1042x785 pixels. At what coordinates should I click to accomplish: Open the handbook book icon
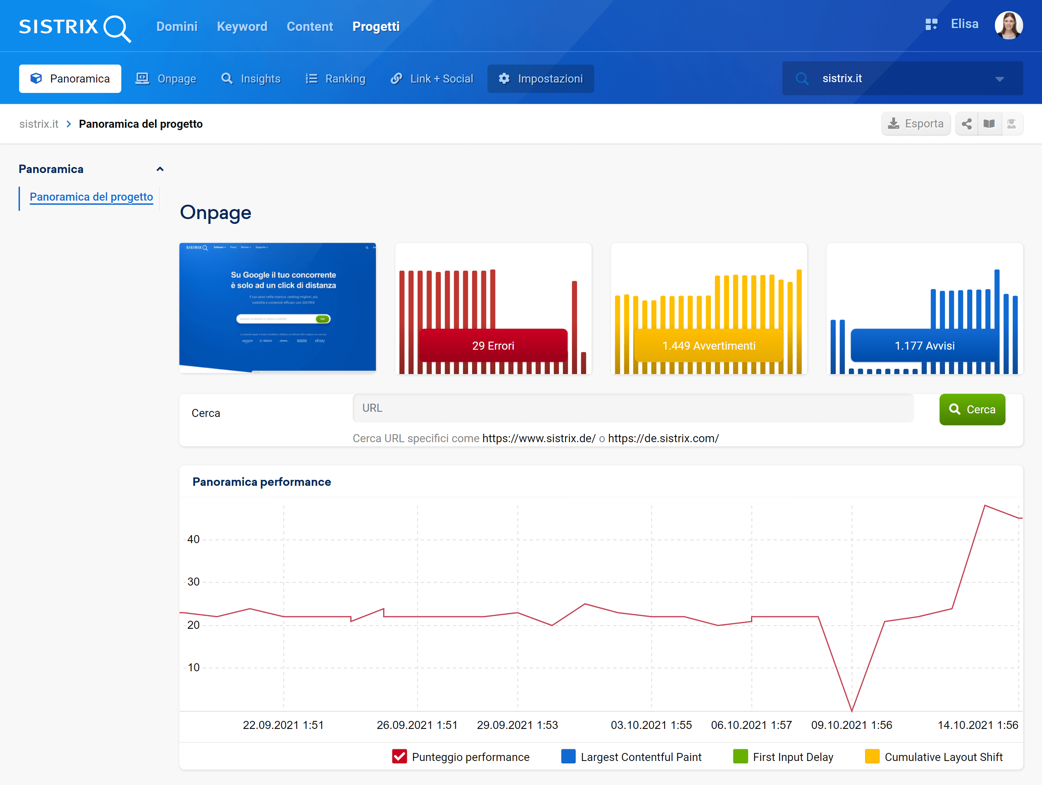coord(989,124)
